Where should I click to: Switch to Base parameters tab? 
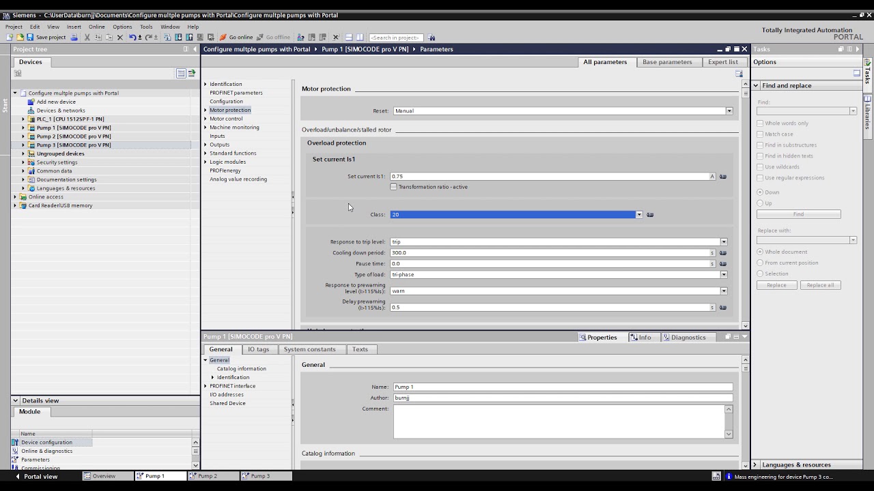point(667,62)
